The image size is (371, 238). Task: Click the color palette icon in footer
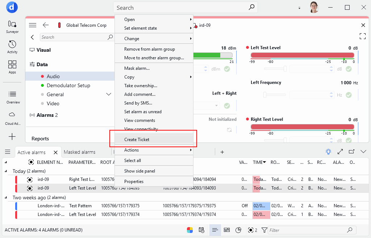[189, 230]
